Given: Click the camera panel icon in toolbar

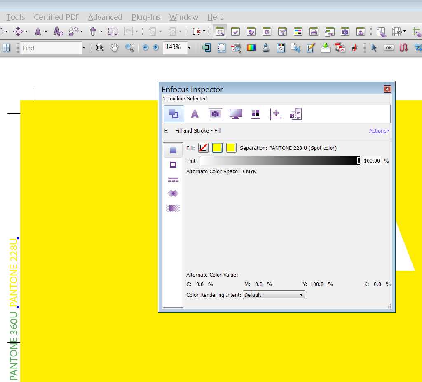Looking at the screenshot, I should pos(345,32).
